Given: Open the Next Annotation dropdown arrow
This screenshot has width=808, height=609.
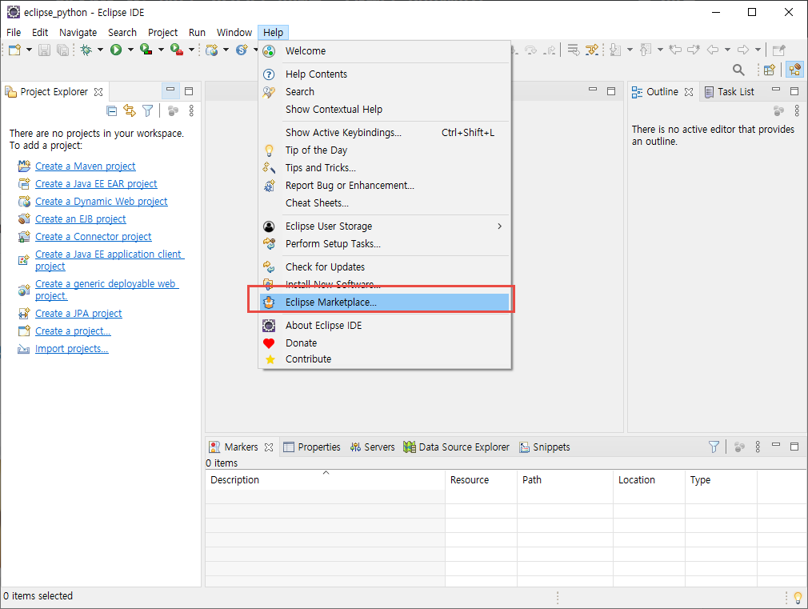Looking at the screenshot, I should click(x=630, y=50).
